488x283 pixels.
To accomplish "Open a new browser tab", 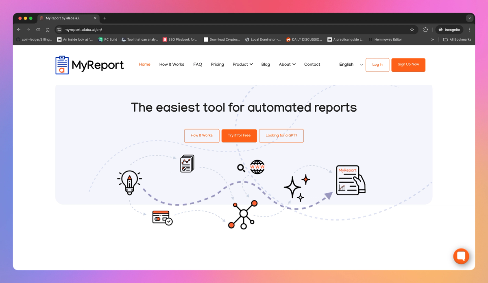I will (x=105, y=18).
